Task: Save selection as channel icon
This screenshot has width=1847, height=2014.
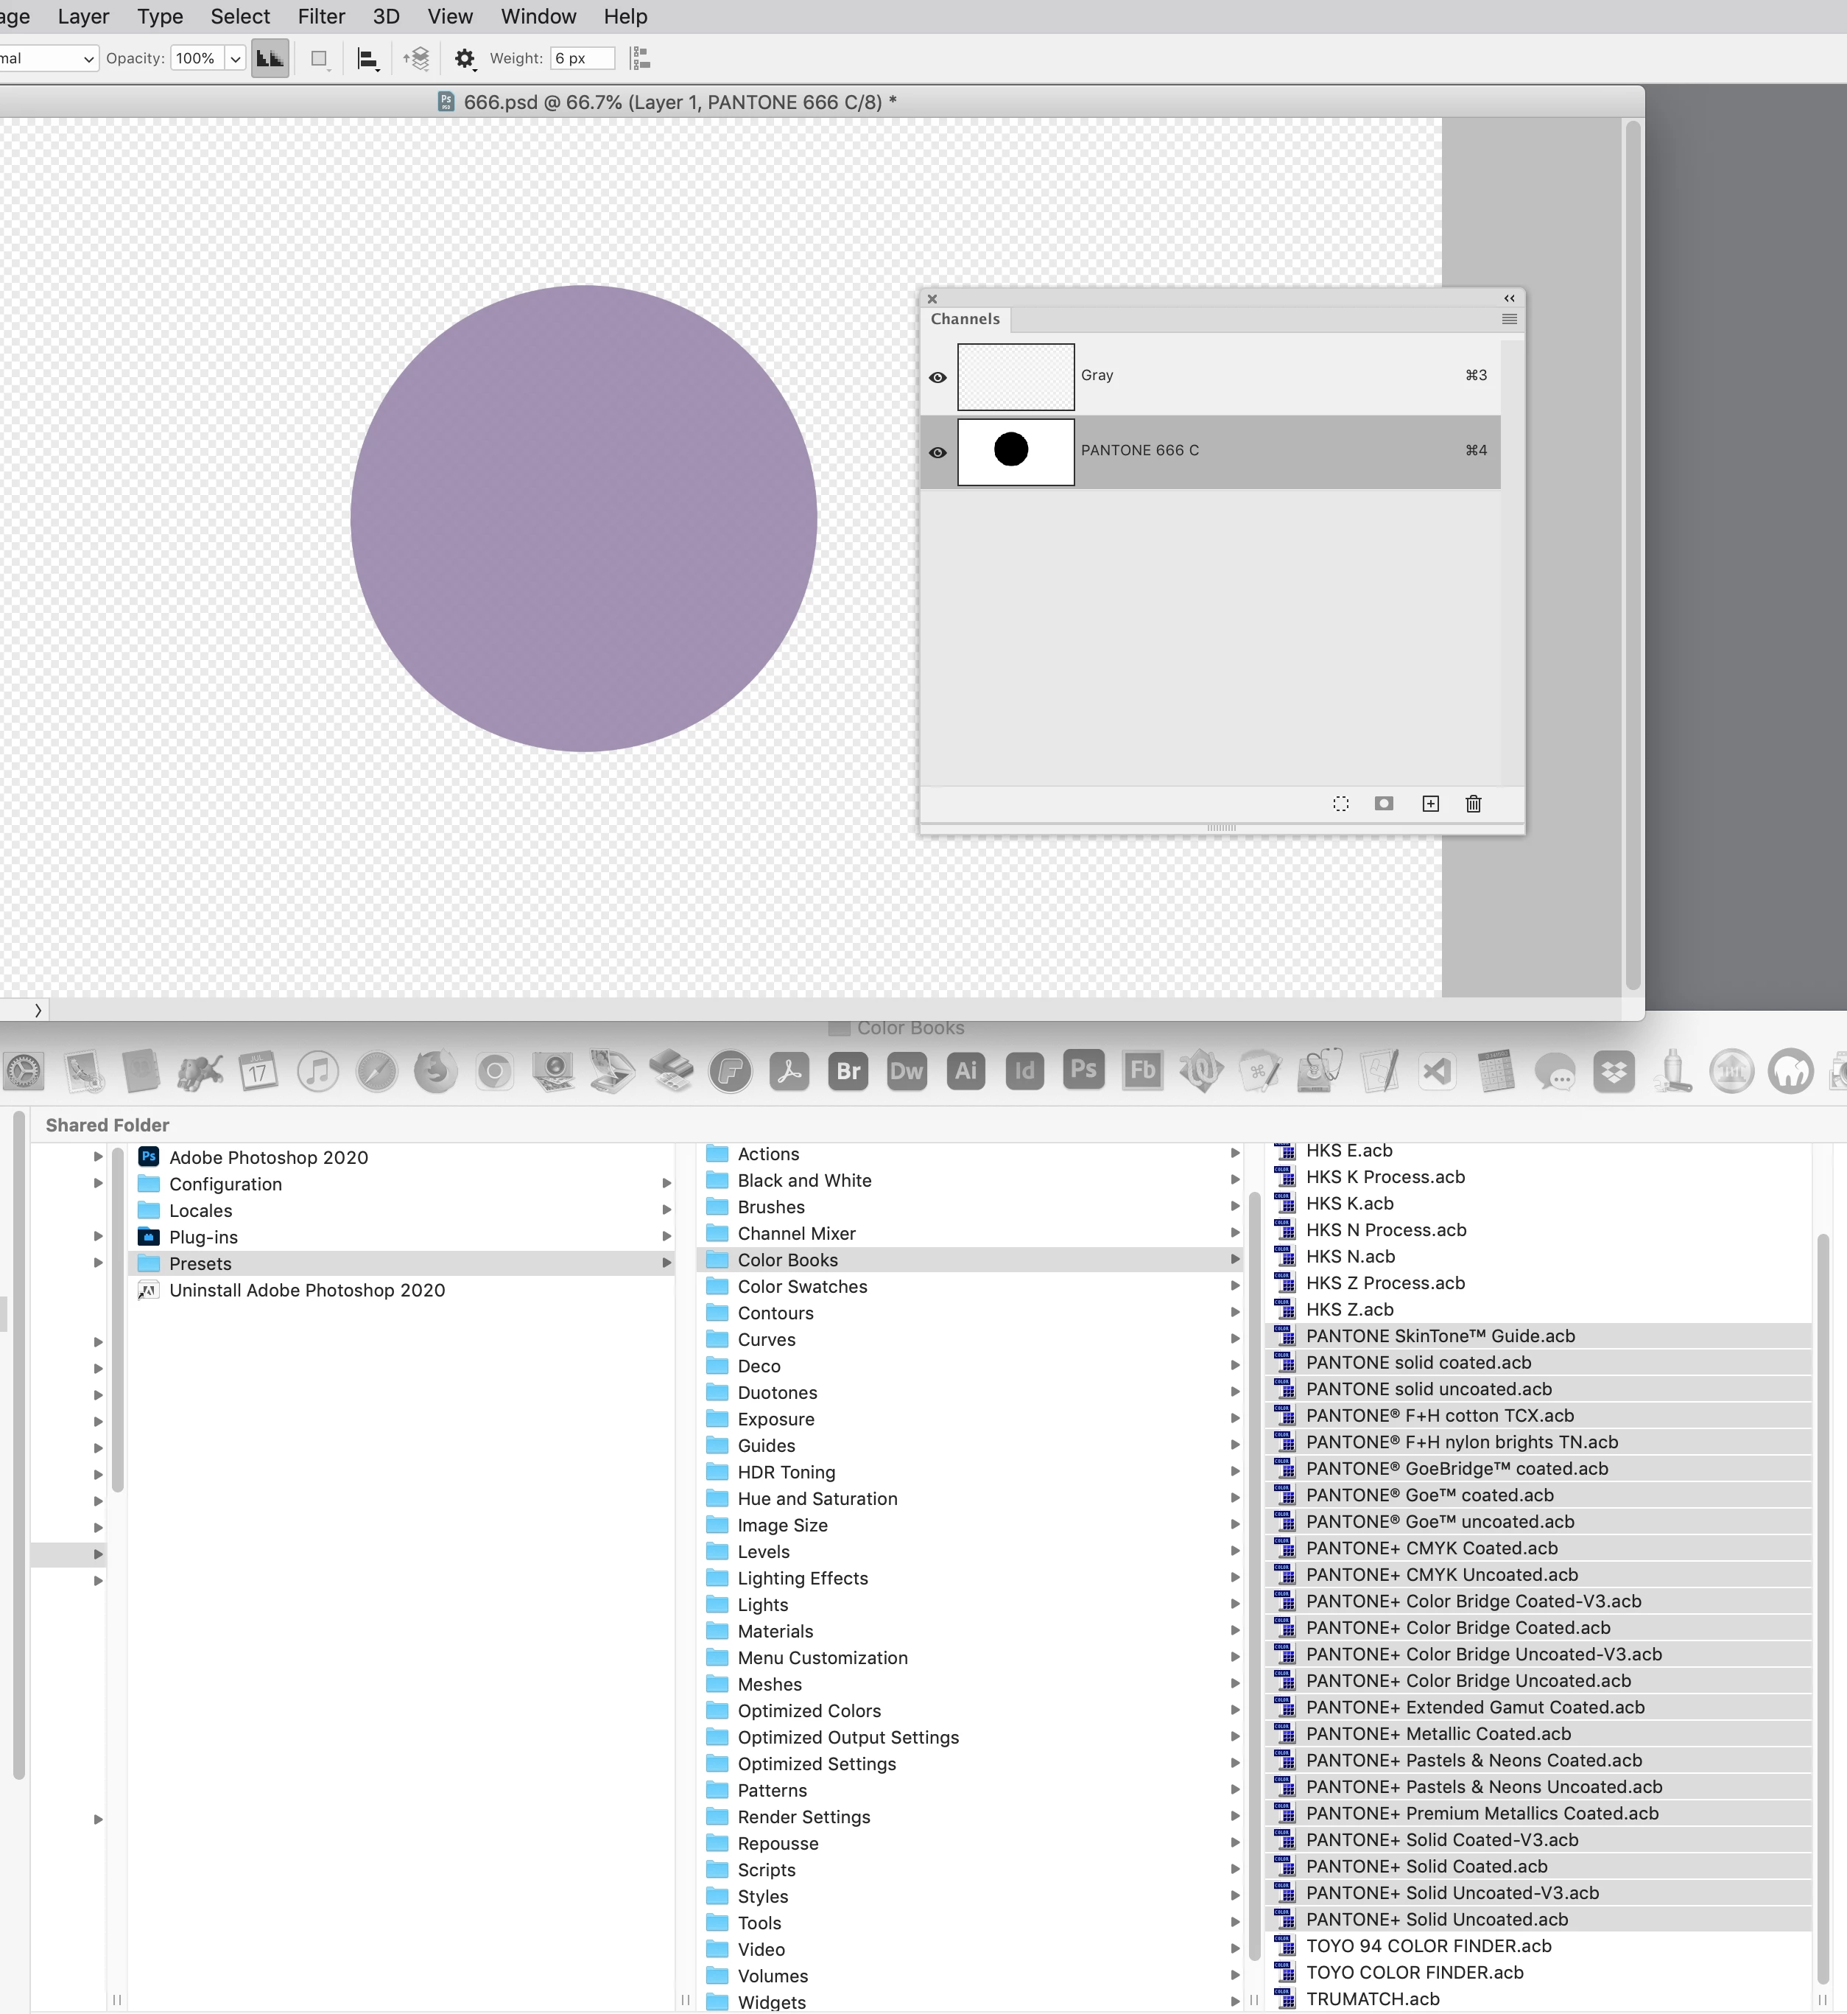Action: click(x=1383, y=804)
